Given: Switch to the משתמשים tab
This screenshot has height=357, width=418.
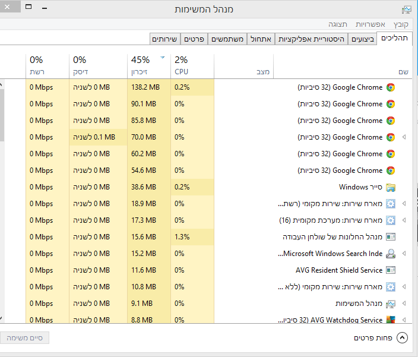Looking at the screenshot, I should 227,39.
